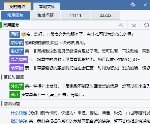
Task: Click the 指定快递 phrase link
Action: (x=19, y=121)
